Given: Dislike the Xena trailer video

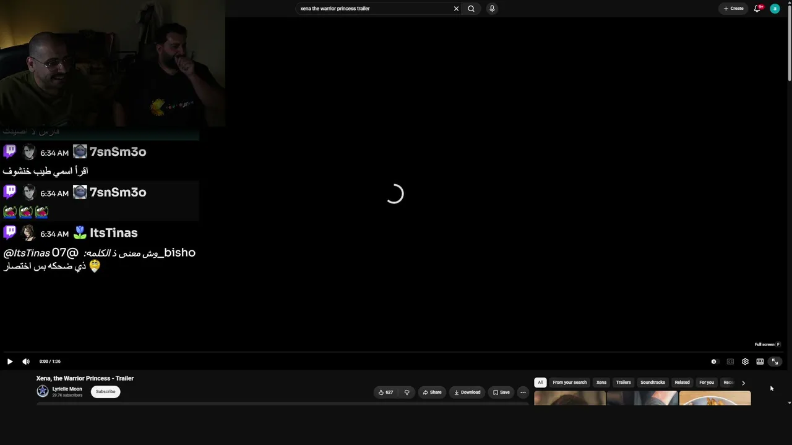Looking at the screenshot, I should (x=407, y=392).
